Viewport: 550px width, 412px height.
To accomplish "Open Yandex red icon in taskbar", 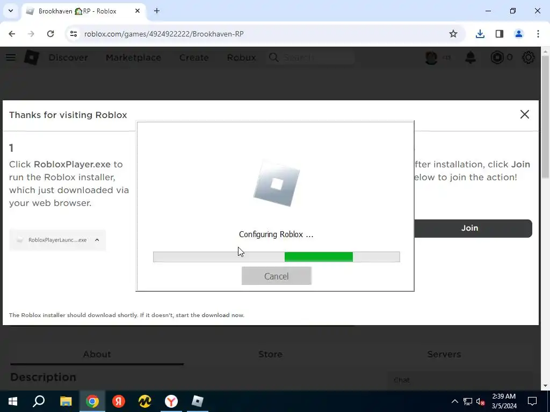I will (x=119, y=401).
